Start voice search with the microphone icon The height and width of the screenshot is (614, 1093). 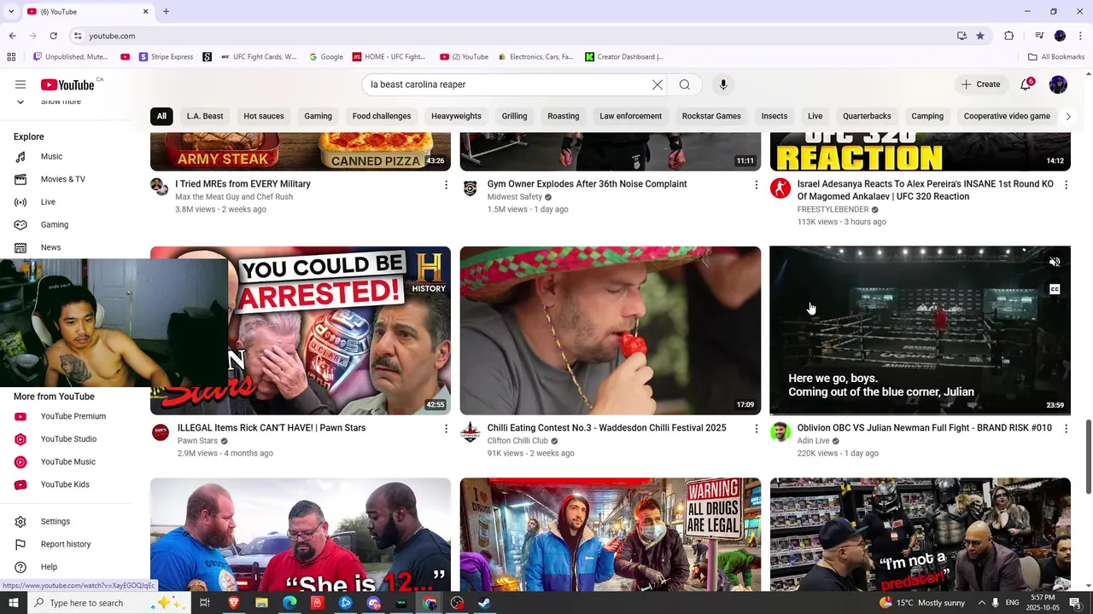(723, 84)
